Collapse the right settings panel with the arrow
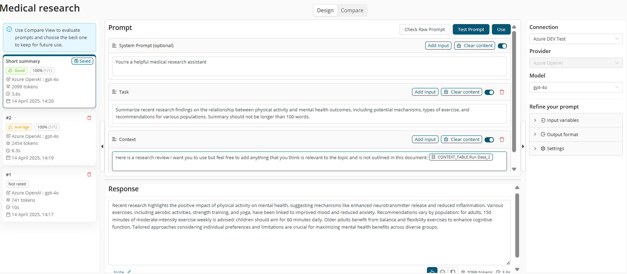 click(x=523, y=147)
